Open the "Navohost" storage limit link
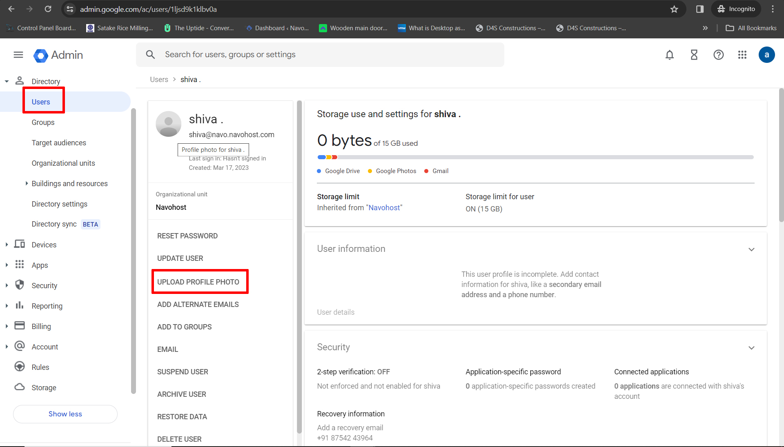The image size is (784, 447). pos(385,208)
